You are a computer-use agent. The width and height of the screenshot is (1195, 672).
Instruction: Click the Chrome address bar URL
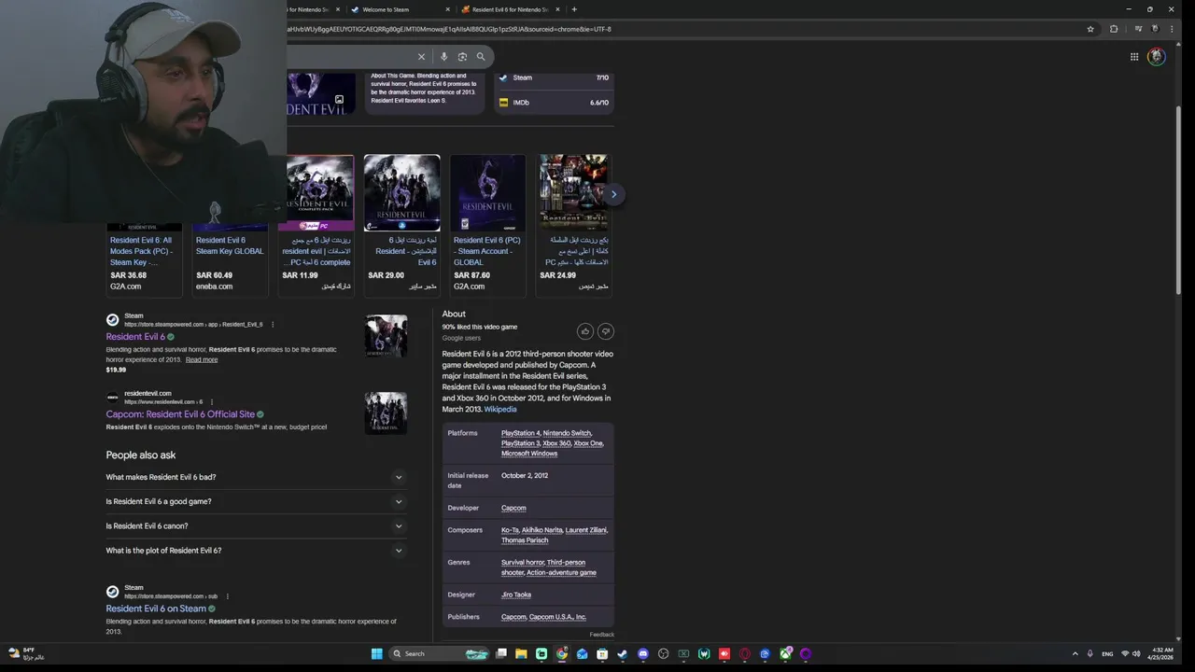[448, 29]
